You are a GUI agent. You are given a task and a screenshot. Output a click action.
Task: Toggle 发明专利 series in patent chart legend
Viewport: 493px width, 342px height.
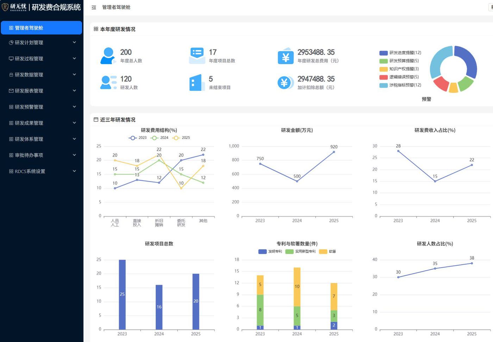(270, 252)
